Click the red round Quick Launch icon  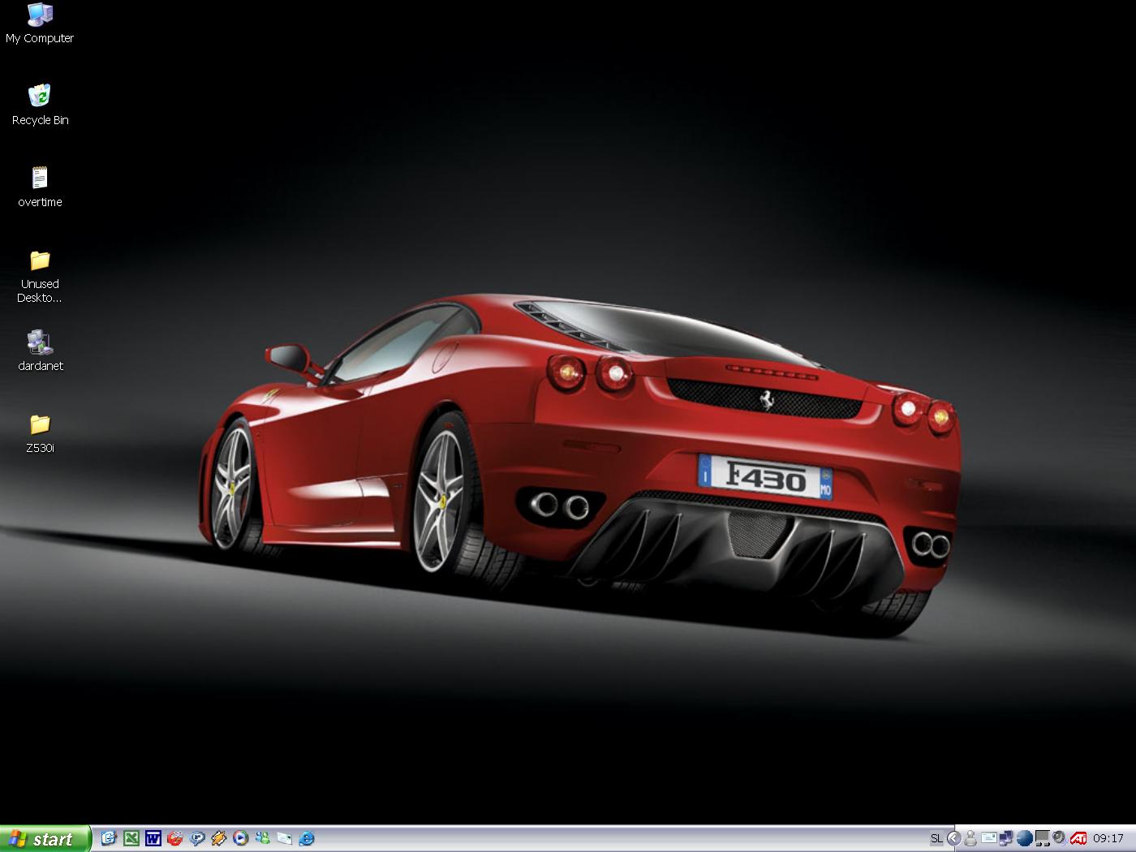174,838
